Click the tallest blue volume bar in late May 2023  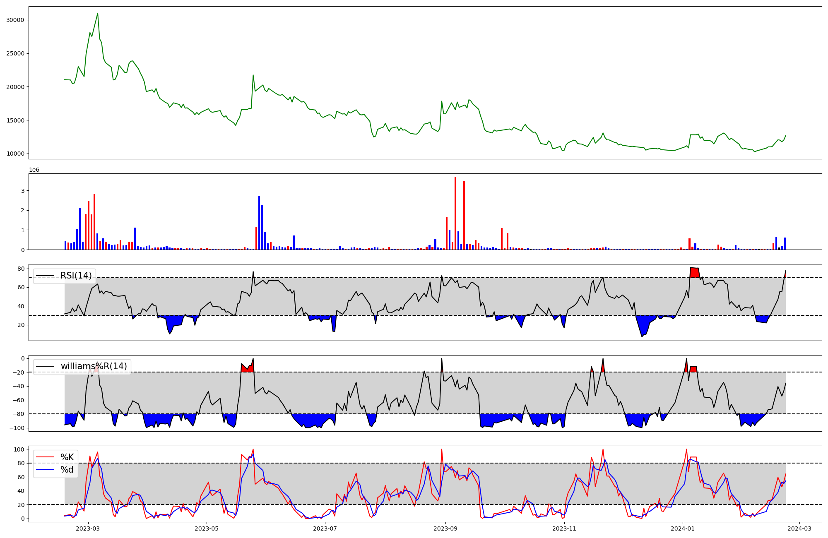(259, 223)
